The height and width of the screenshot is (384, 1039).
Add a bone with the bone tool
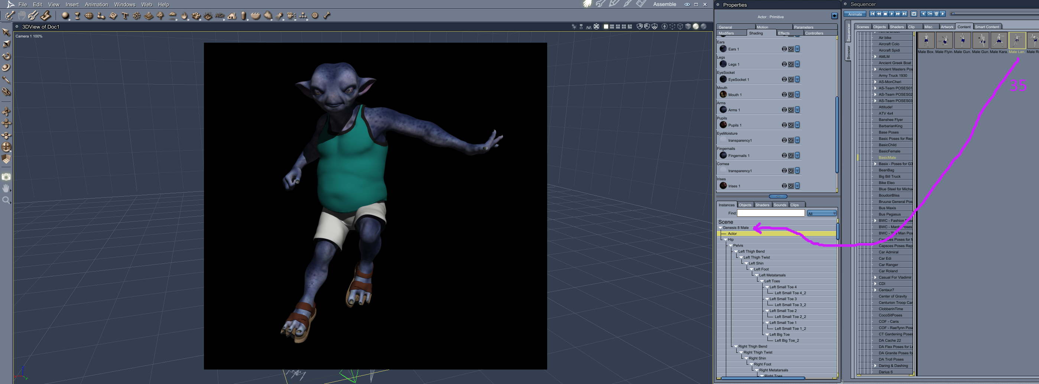point(327,16)
